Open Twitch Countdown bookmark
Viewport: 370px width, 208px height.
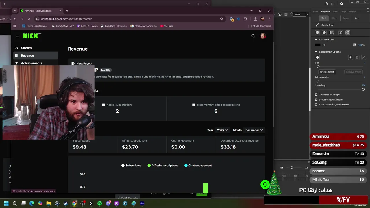pos(35,26)
